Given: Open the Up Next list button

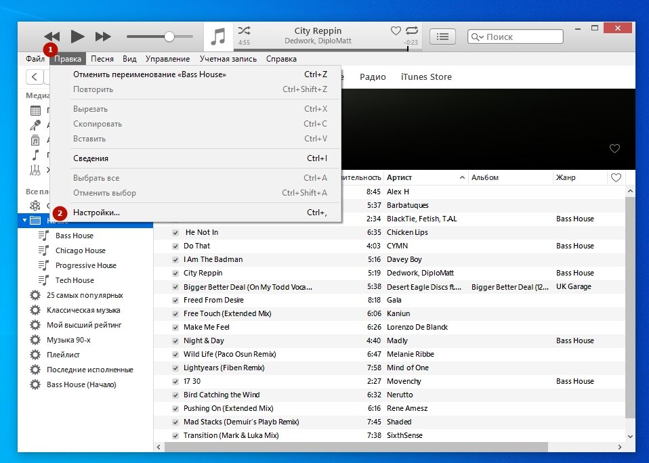Looking at the screenshot, I should click(x=442, y=37).
